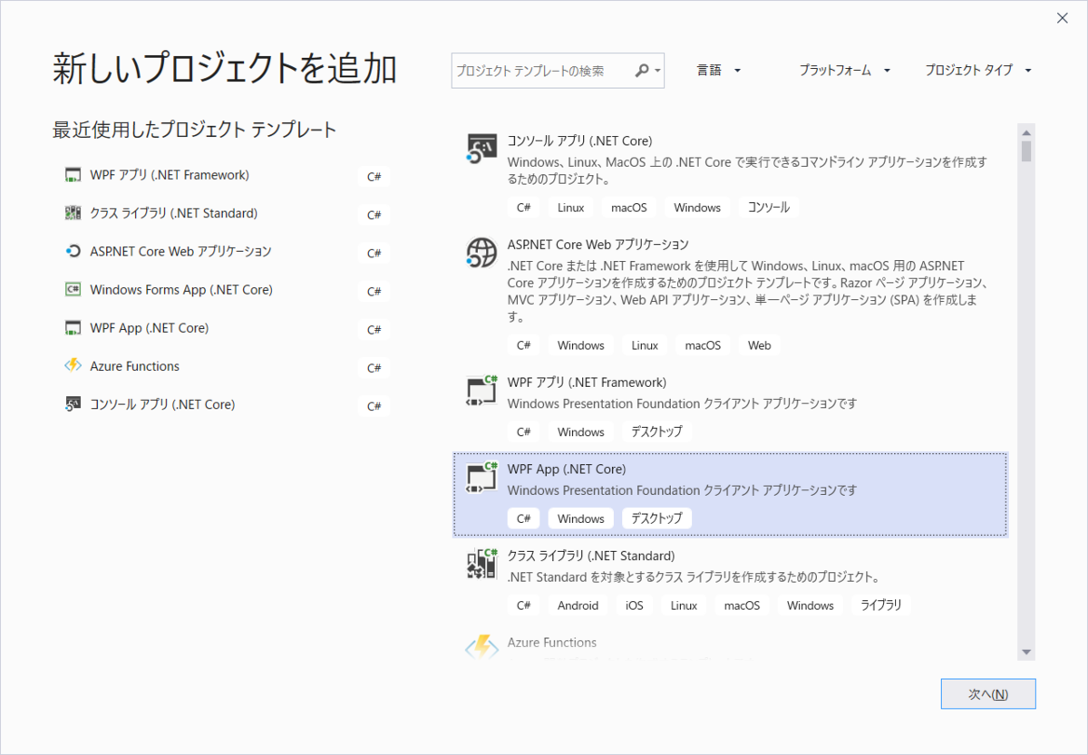
Task: Open the プロジェクト タイプ filter dropdown
Action: [x=979, y=70]
